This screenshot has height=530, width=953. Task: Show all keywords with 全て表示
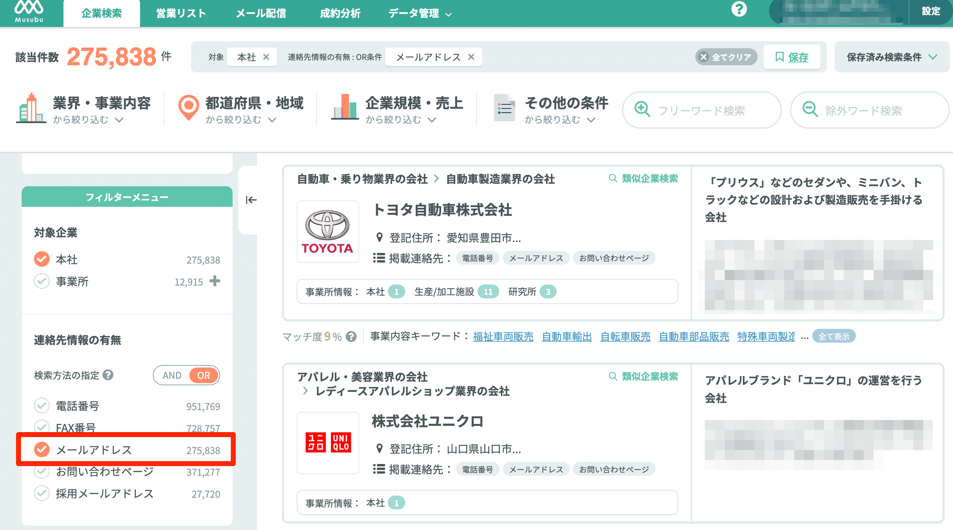click(834, 336)
